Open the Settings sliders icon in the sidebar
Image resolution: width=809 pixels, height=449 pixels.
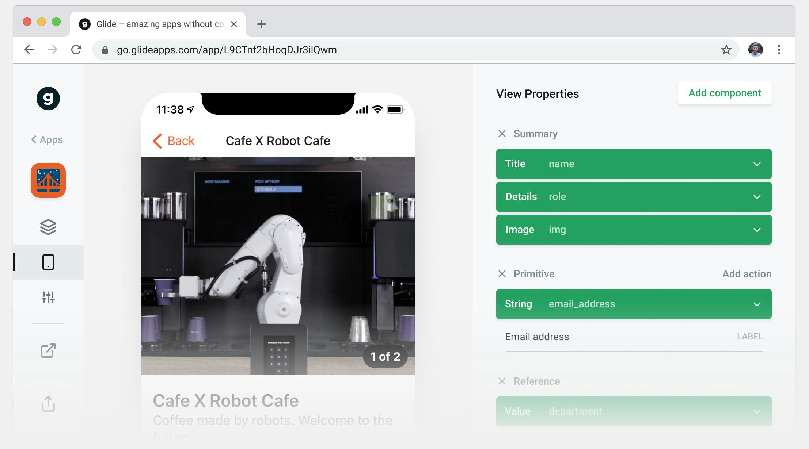[x=48, y=297]
